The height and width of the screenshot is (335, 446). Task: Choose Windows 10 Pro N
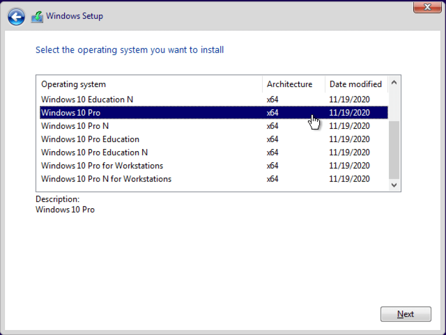(75, 126)
